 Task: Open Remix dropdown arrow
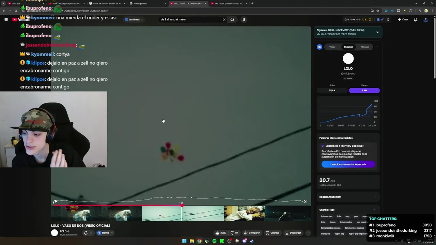tap(112, 233)
